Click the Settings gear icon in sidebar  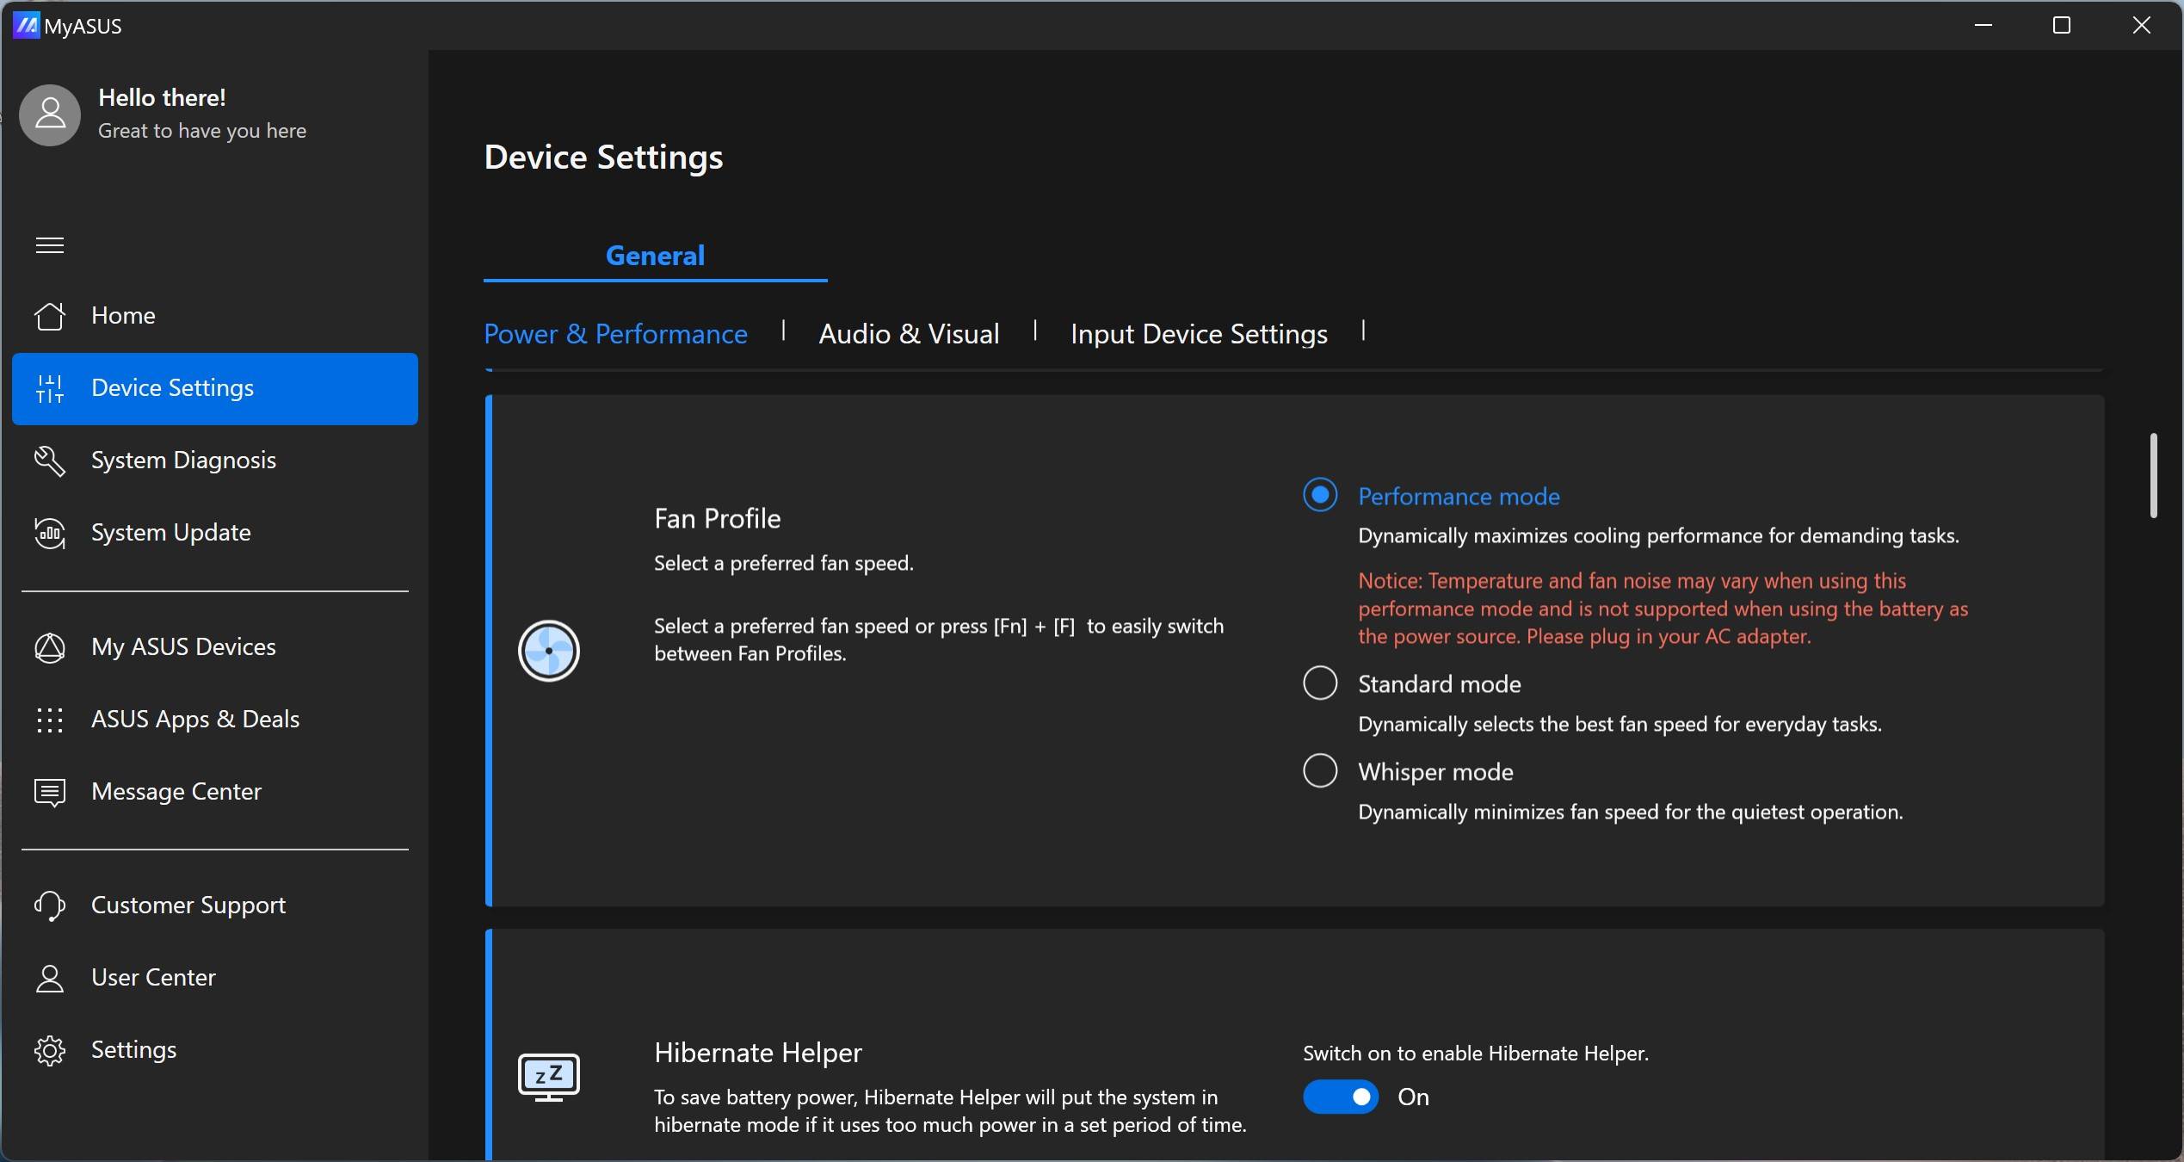[x=49, y=1050]
